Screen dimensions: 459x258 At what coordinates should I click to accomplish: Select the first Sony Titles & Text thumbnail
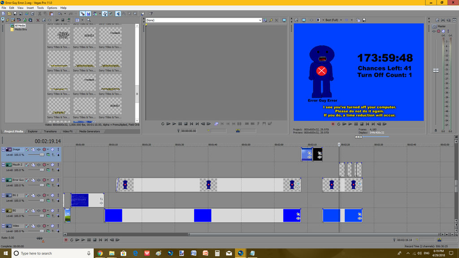tap(59, 35)
